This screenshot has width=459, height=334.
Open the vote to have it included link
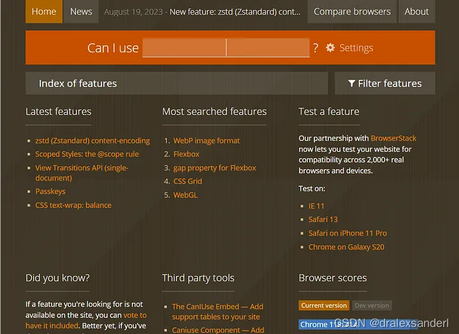(x=86, y=321)
